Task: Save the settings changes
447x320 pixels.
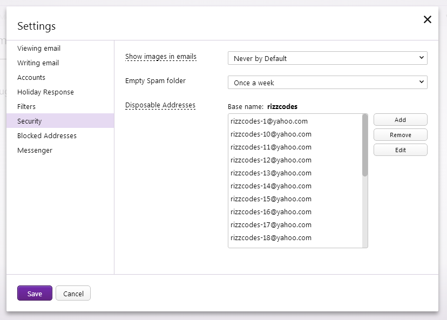Action: point(35,293)
